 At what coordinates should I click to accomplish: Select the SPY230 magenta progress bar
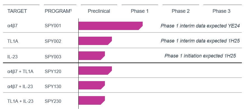pos(92,100)
